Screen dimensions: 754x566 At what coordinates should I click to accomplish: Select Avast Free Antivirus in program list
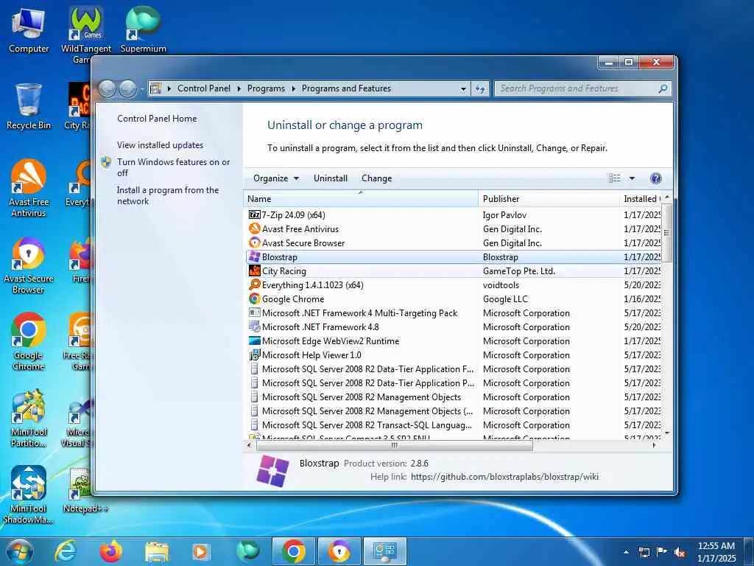tap(454, 229)
